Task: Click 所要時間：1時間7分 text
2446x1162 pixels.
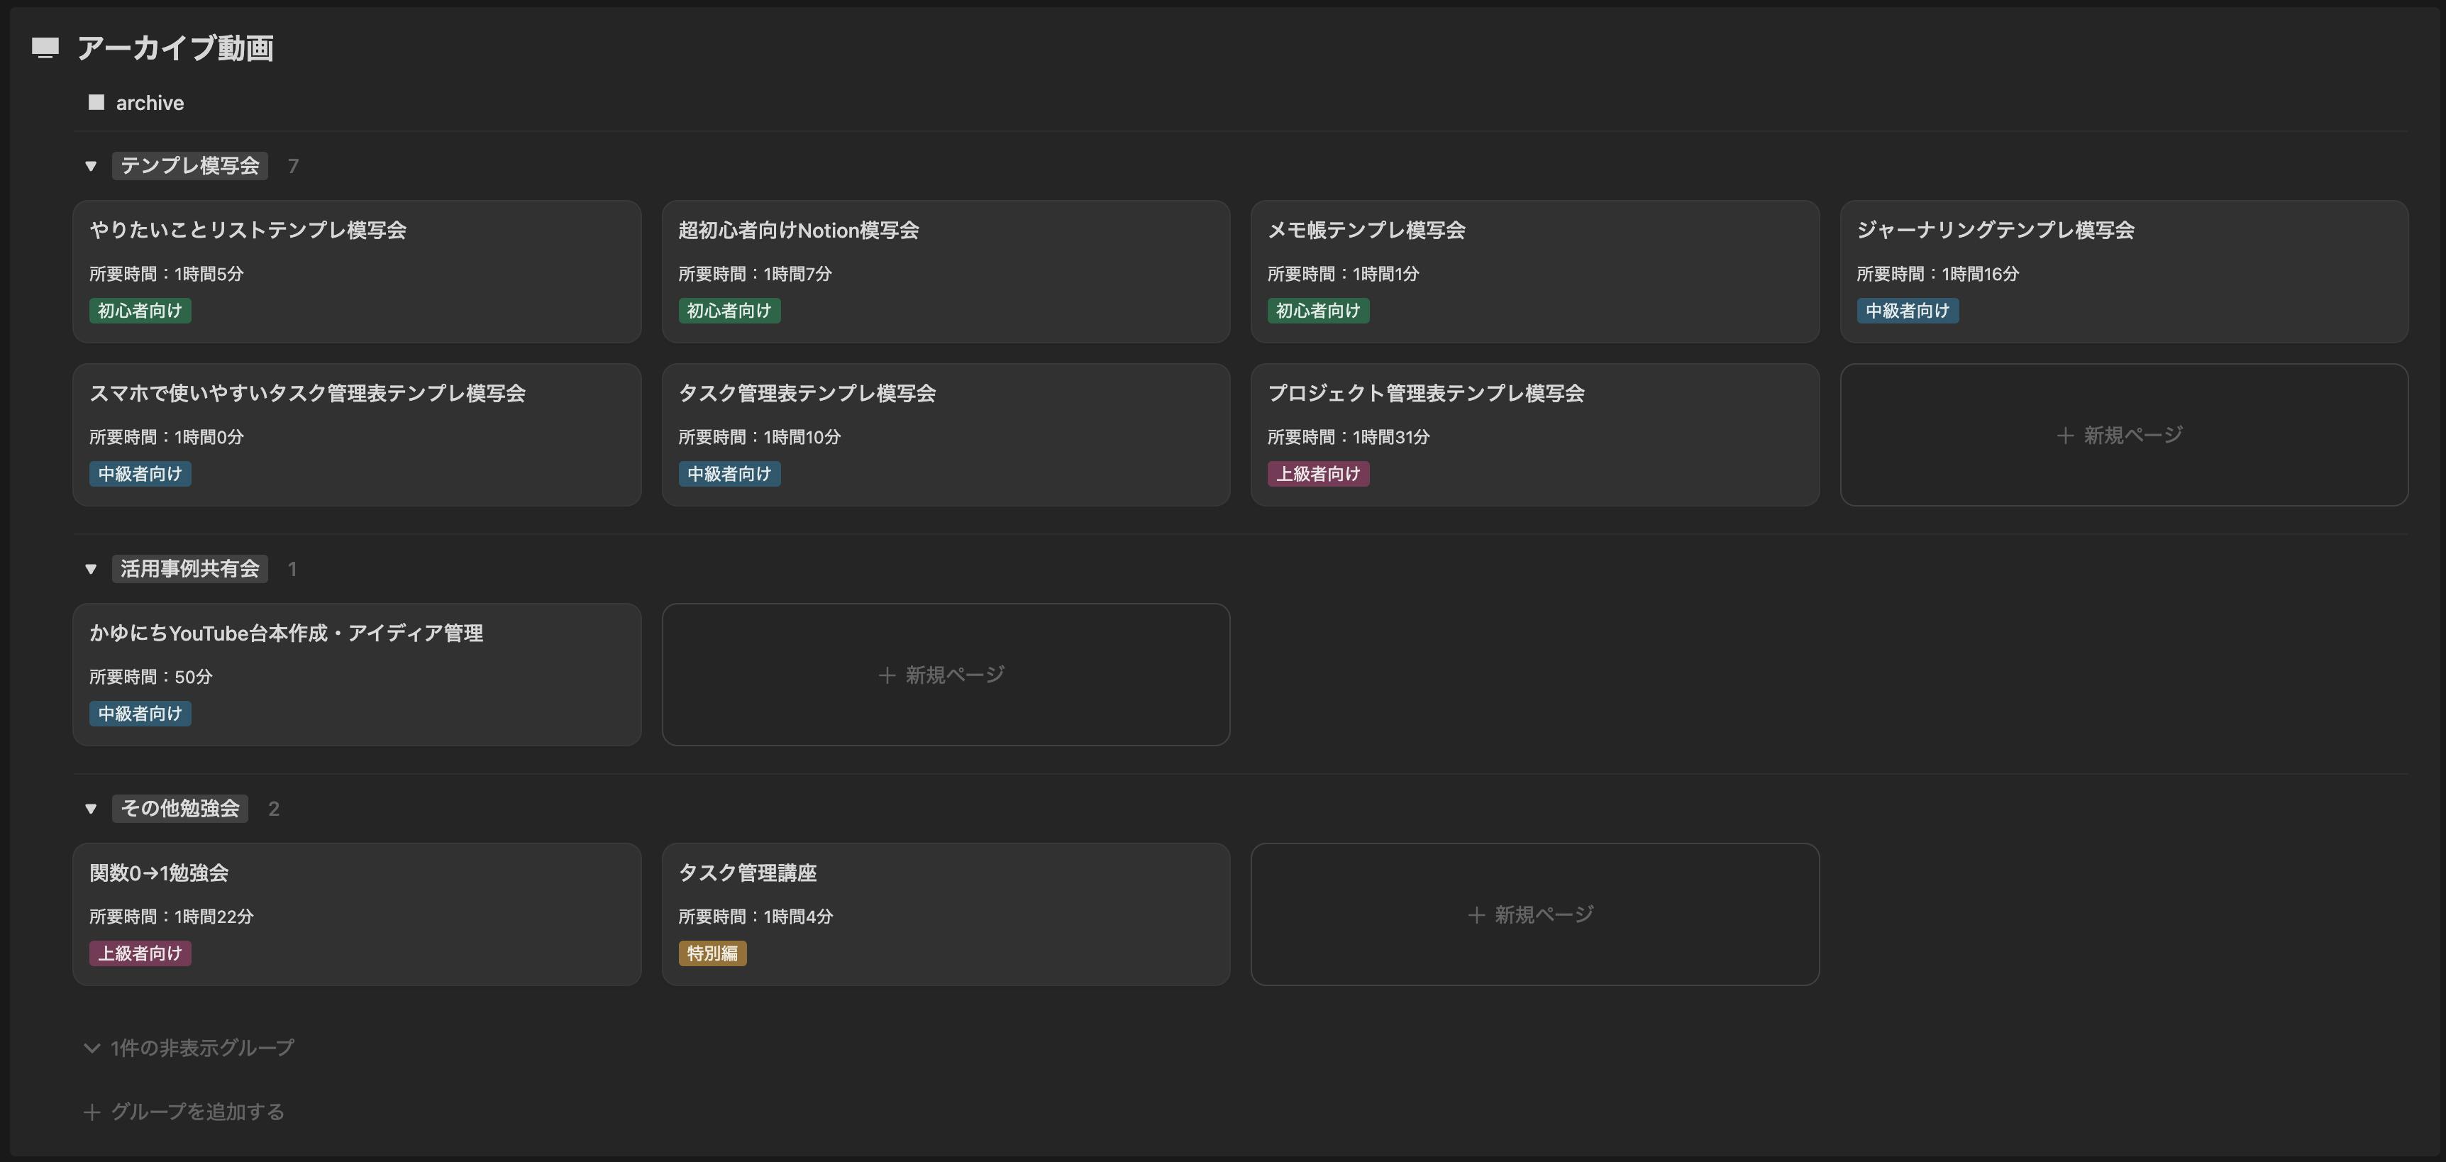Action: [755, 275]
